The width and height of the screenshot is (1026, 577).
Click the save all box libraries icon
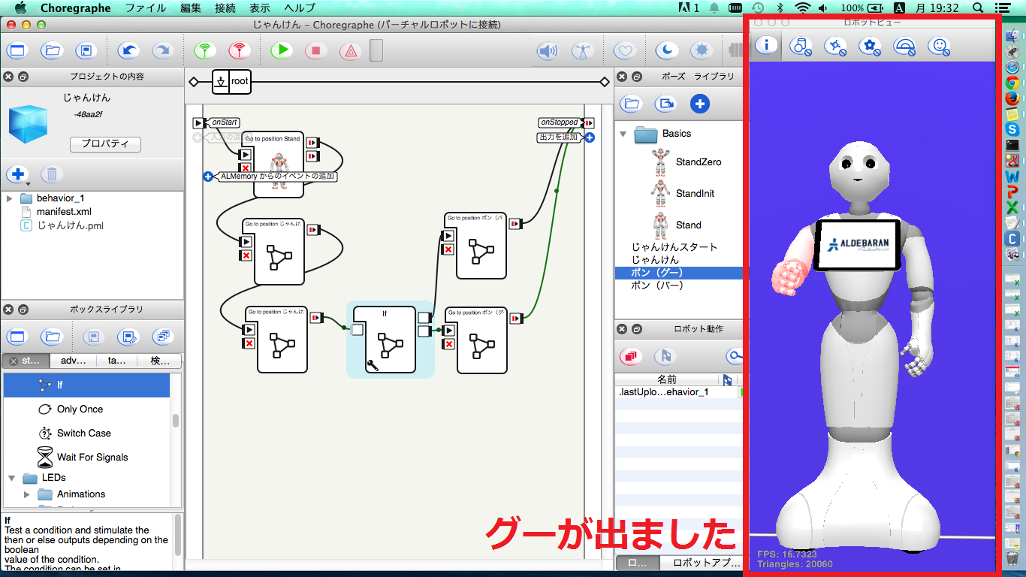(x=162, y=337)
